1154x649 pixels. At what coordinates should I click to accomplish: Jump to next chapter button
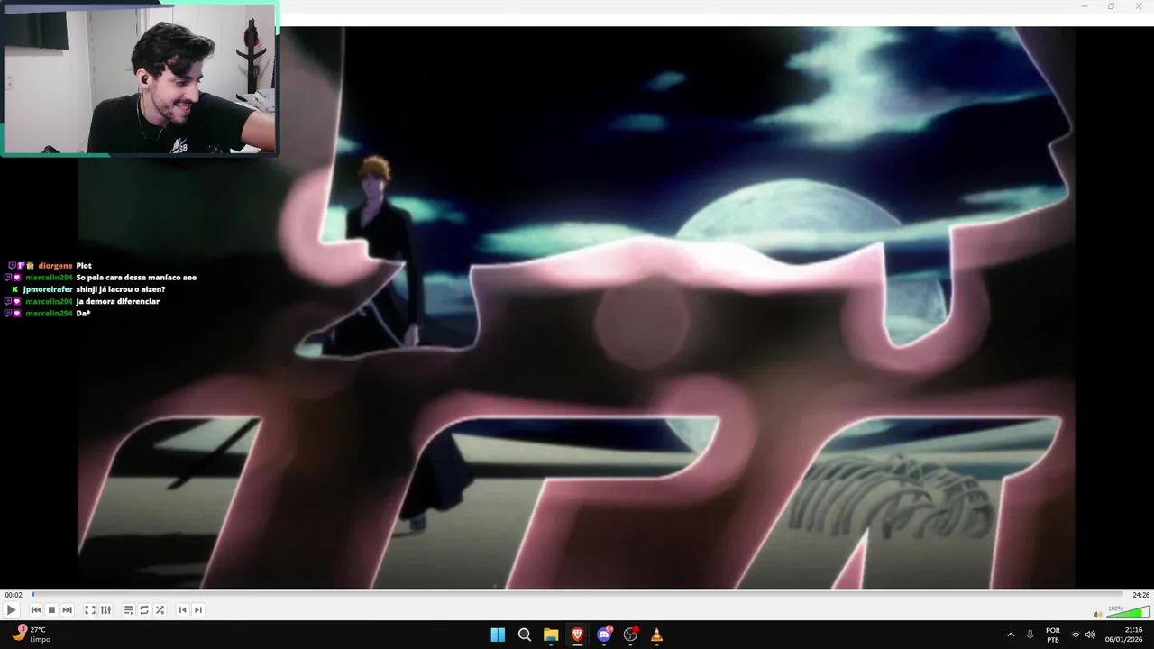[198, 610]
